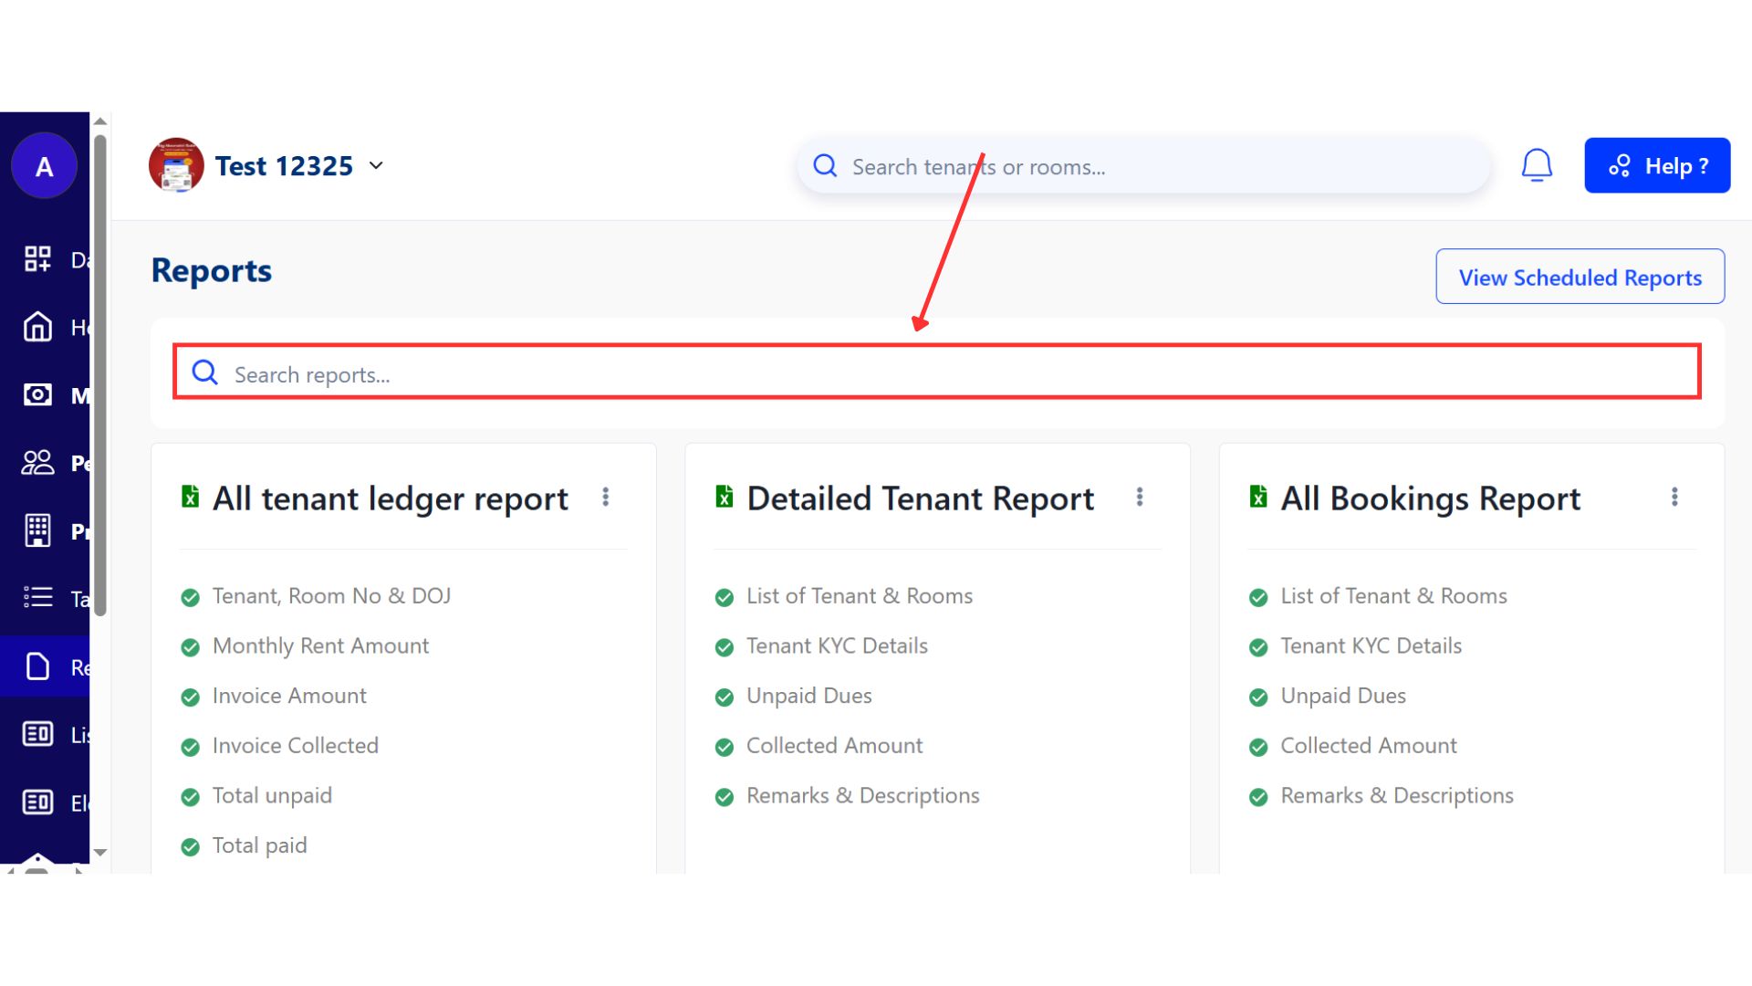Image resolution: width=1752 pixels, height=986 pixels.
Task: Open the money/cash icon in sidebar
Action: pos(37,394)
